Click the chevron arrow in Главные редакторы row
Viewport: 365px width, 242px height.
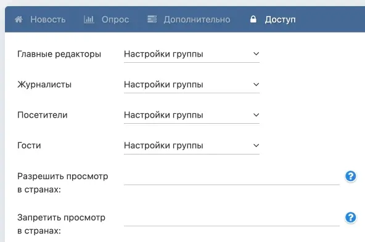(x=256, y=54)
